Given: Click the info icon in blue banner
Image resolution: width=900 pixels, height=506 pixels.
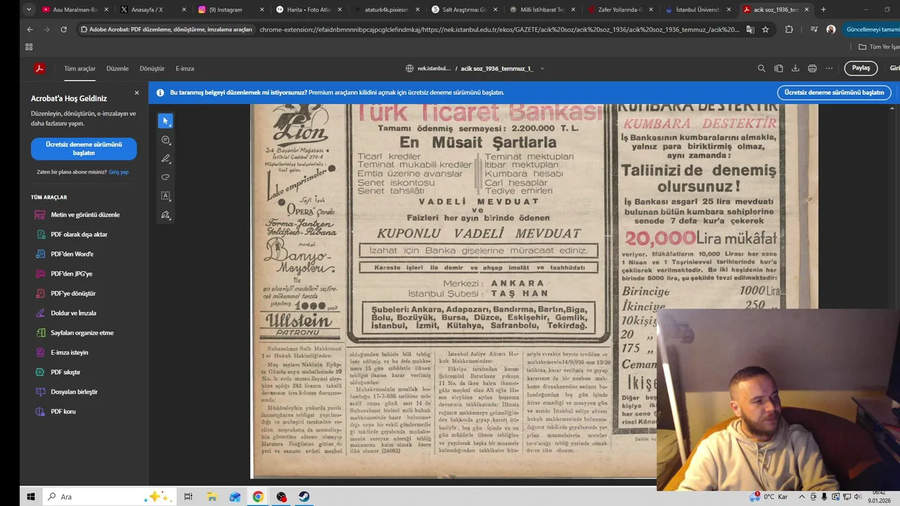Looking at the screenshot, I should [x=160, y=92].
